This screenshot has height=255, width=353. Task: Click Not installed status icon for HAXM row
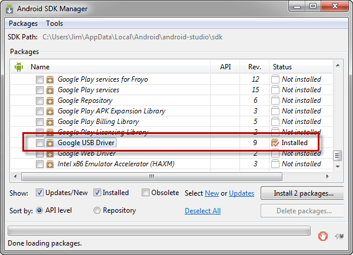275,164
